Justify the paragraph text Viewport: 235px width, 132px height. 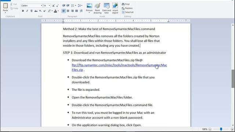[77, 11]
